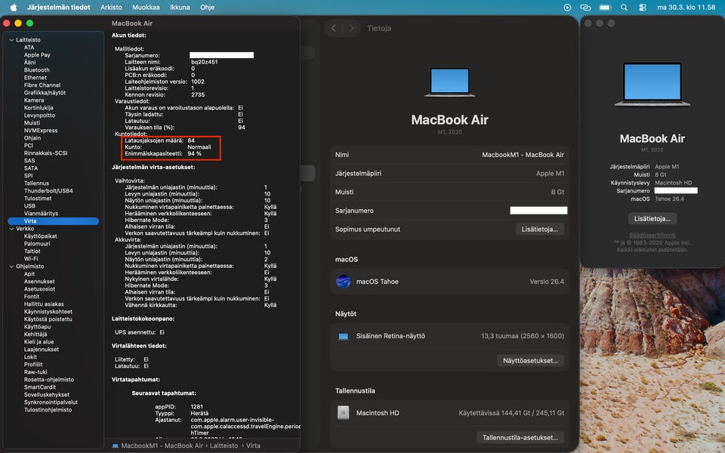Select Kamera in the sidebar
The height and width of the screenshot is (453, 725).
[34, 100]
